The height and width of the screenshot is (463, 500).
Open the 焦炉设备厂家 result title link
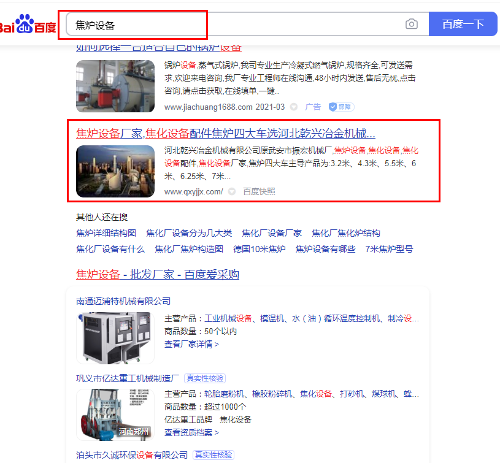tap(225, 134)
